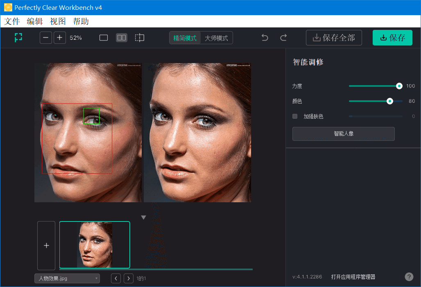Click the split-preview crop icon
421x287 pixels.
139,37
